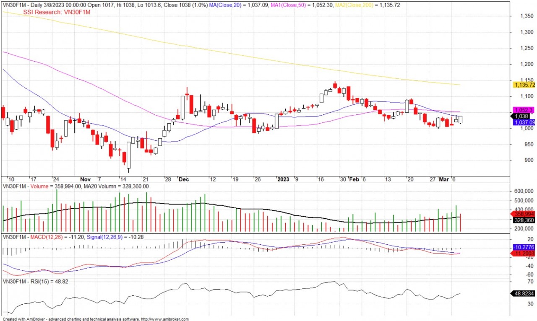Click the black 1,038 last-price label
The image size is (537, 321).
pos(521,116)
